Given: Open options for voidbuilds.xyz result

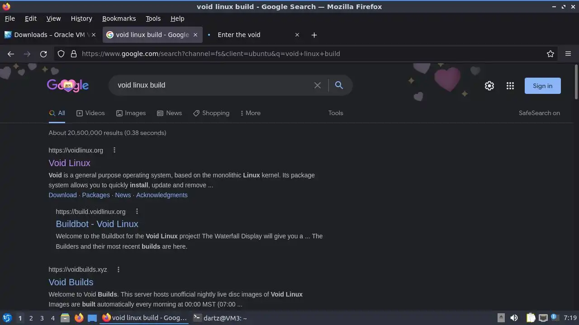Looking at the screenshot, I should tap(119, 269).
